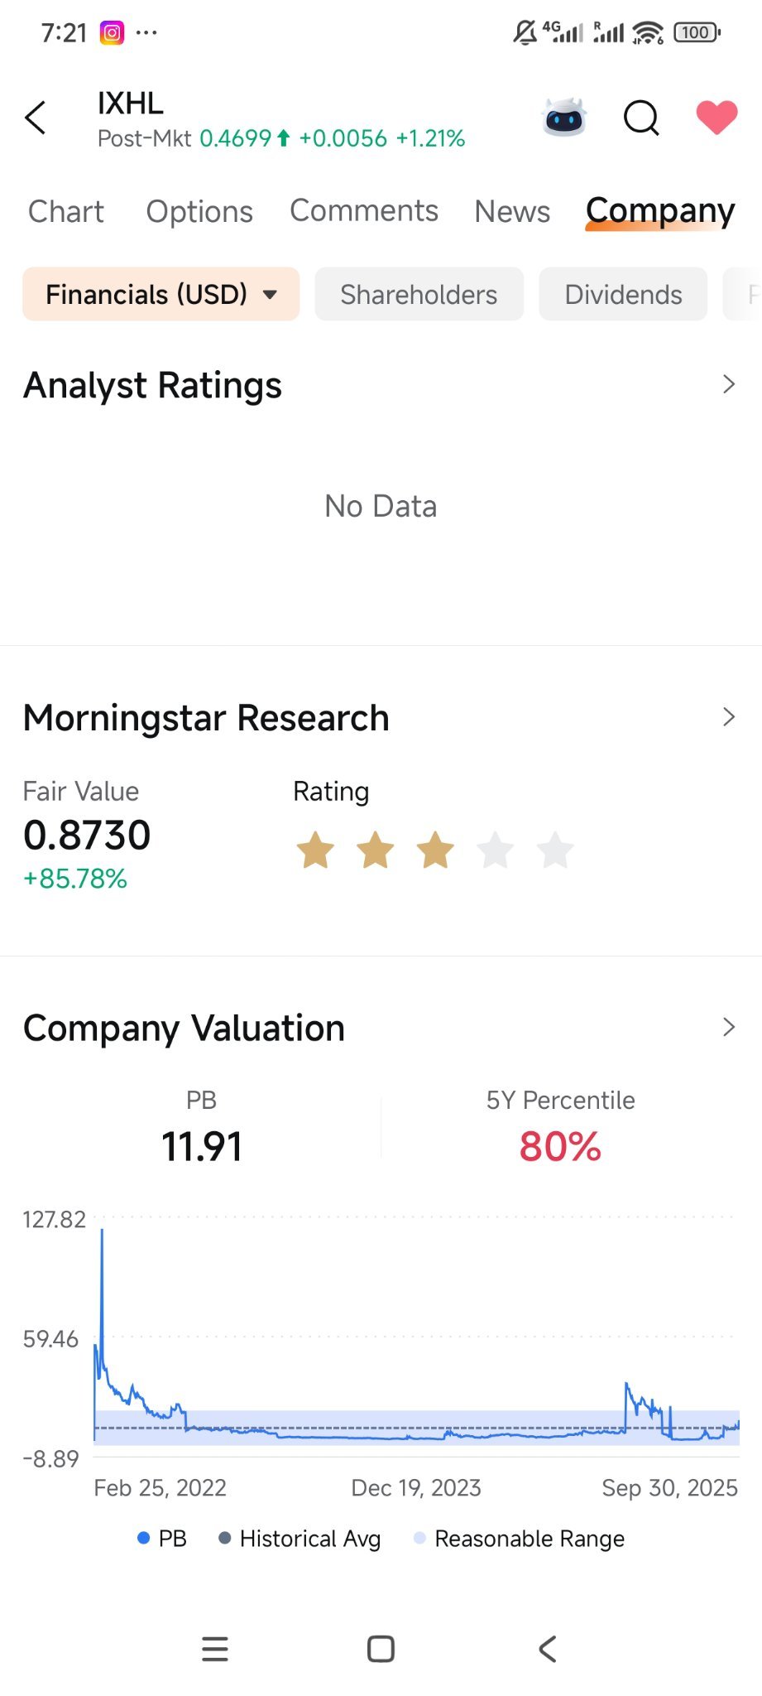Open the Instagram notification icon in status bar
The image size is (762, 1696).
[112, 33]
